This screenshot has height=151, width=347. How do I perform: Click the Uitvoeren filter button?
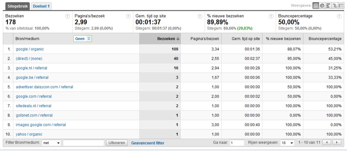click(117, 143)
